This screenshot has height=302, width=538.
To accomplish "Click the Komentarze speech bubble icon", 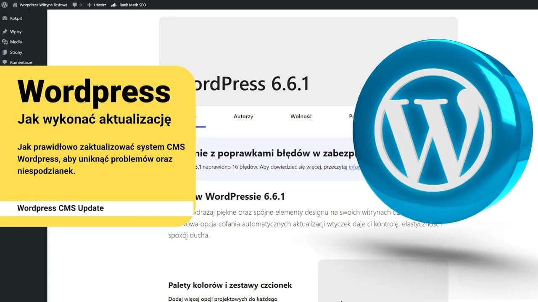I will point(5,62).
